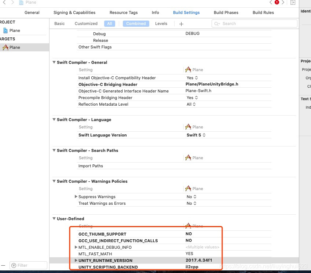Image resolution: width=311 pixels, height=273 pixels.
Task: Open Signing & Capabilities tab
Action: click(x=74, y=12)
